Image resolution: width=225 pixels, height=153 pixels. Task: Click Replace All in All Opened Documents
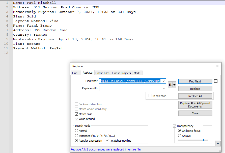195,105
